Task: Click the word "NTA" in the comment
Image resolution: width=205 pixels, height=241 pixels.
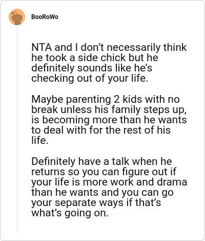Action: pyautogui.click(x=42, y=47)
